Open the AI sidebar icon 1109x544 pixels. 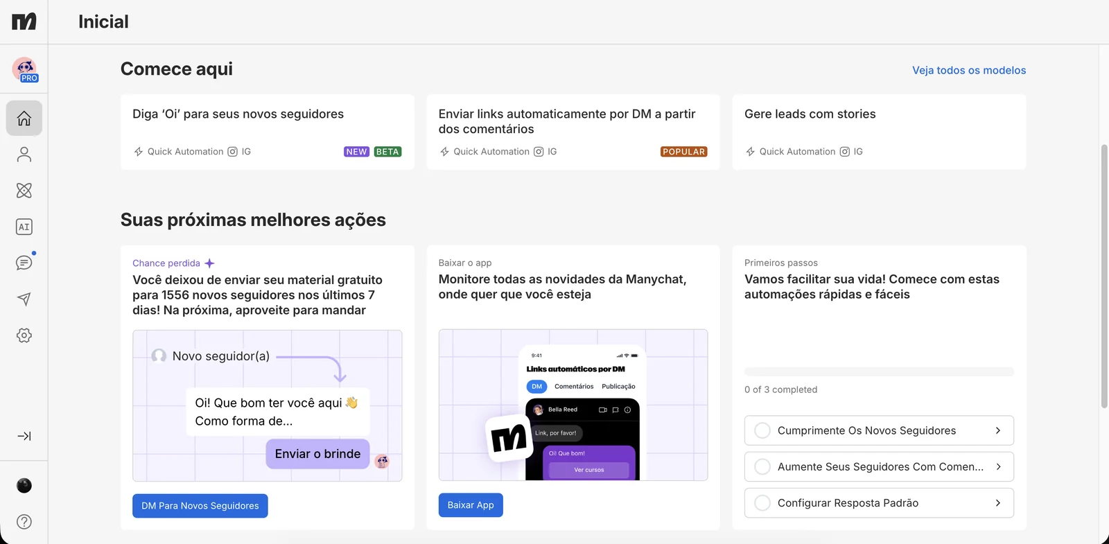coord(24,227)
